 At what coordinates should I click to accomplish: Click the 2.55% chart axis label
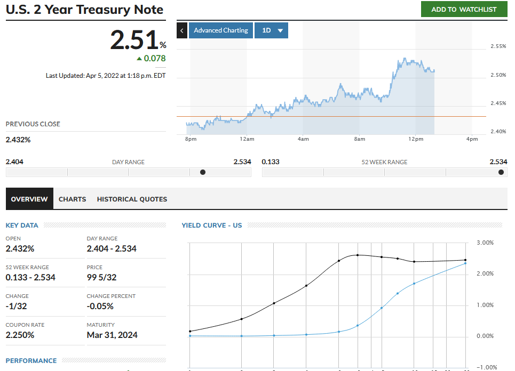coord(498,46)
